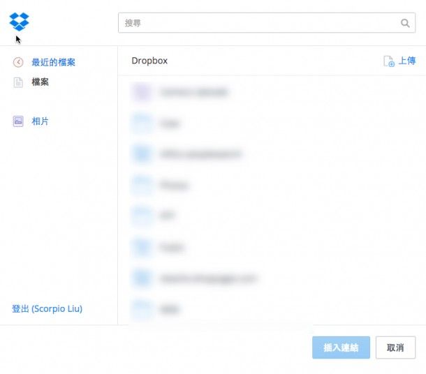Click the picture icon beside 相片
Viewport: 426px width, 374px height.
click(18, 121)
